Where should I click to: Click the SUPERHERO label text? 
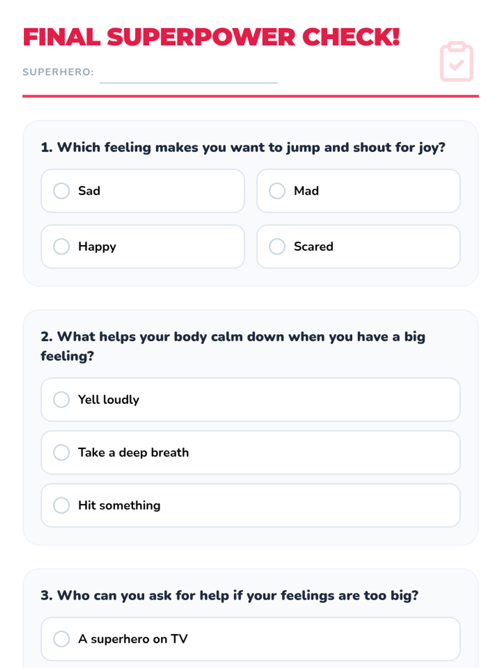click(58, 72)
